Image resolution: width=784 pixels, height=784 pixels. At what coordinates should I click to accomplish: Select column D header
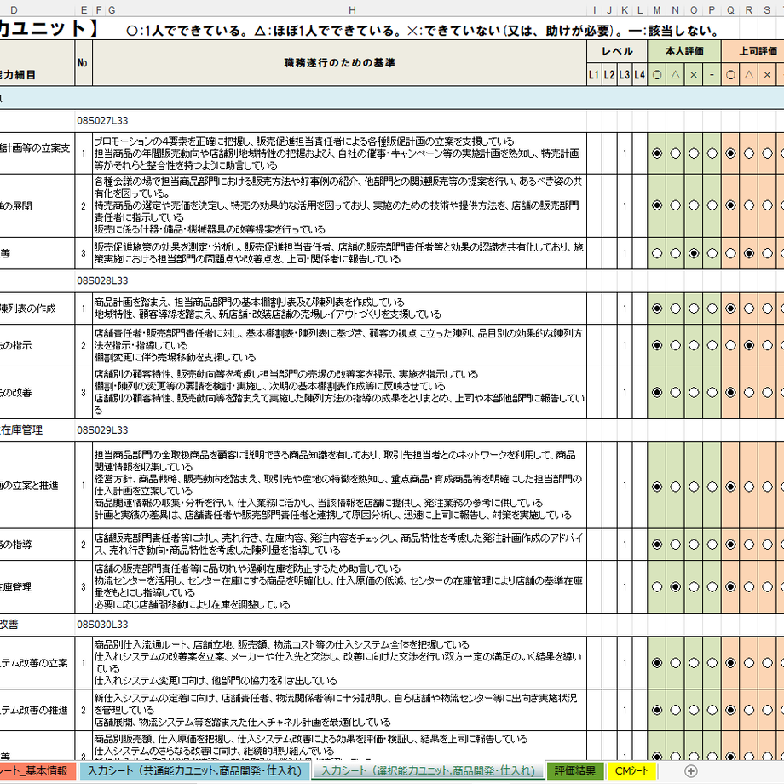[14, 9]
